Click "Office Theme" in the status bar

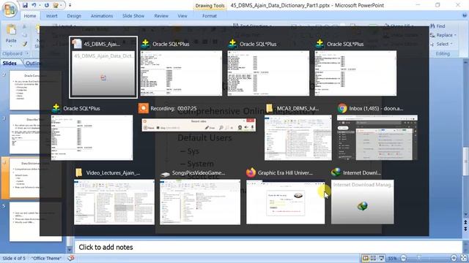pos(46,258)
